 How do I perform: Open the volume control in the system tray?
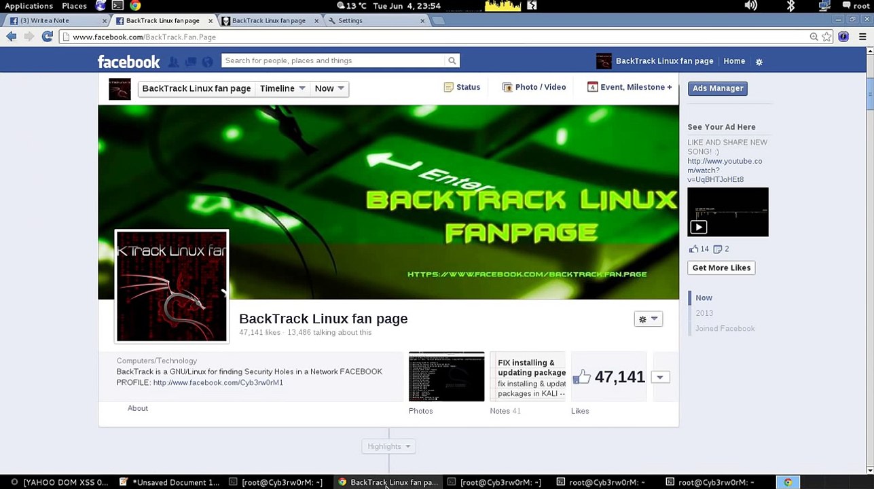click(x=750, y=6)
